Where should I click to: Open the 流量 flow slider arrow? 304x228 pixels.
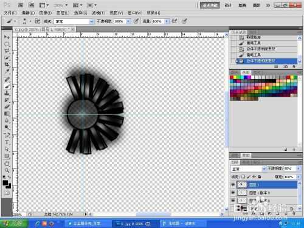coord(167,21)
